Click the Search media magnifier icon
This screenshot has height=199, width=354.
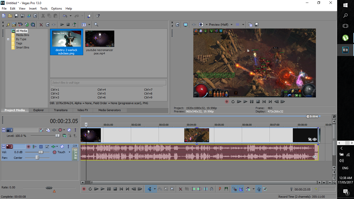pyautogui.click(x=96, y=25)
